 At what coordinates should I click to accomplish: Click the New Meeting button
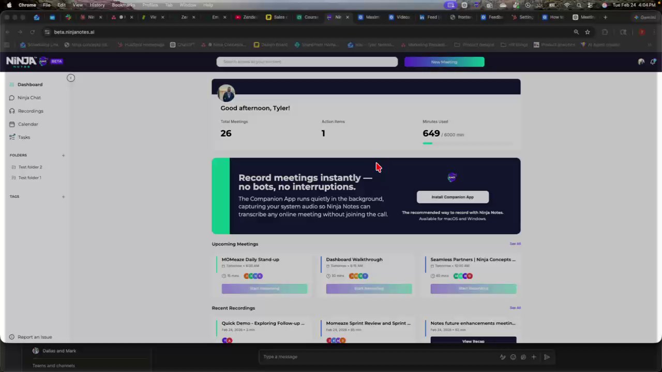click(x=444, y=62)
